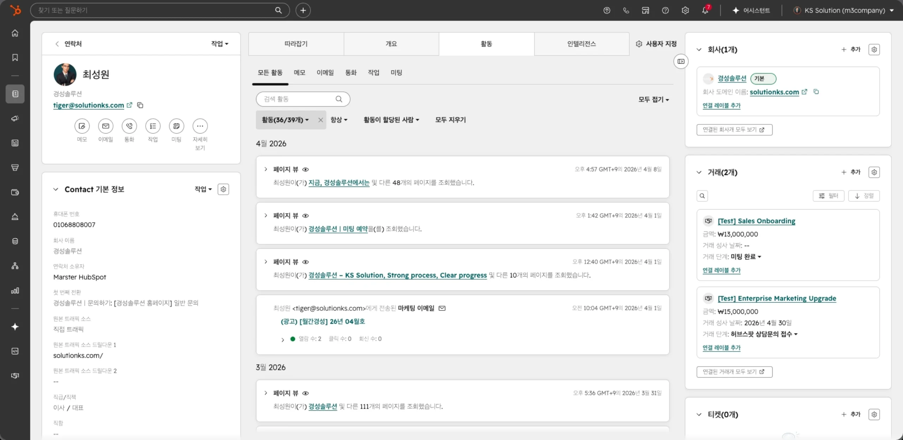Expand the 4월 8일 페이지 뷰 activity

[266, 169]
